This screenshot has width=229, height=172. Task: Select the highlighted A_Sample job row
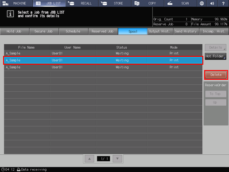tap(103, 60)
